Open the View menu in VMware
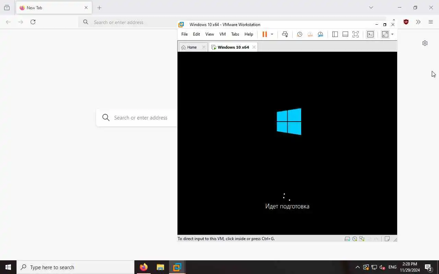The width and height of the screenshot is (439, 274). pyautogui.click(x=210, y=34)
